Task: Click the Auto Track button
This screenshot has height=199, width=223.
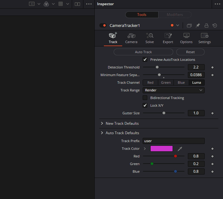Action: click(x=143, y=52)
